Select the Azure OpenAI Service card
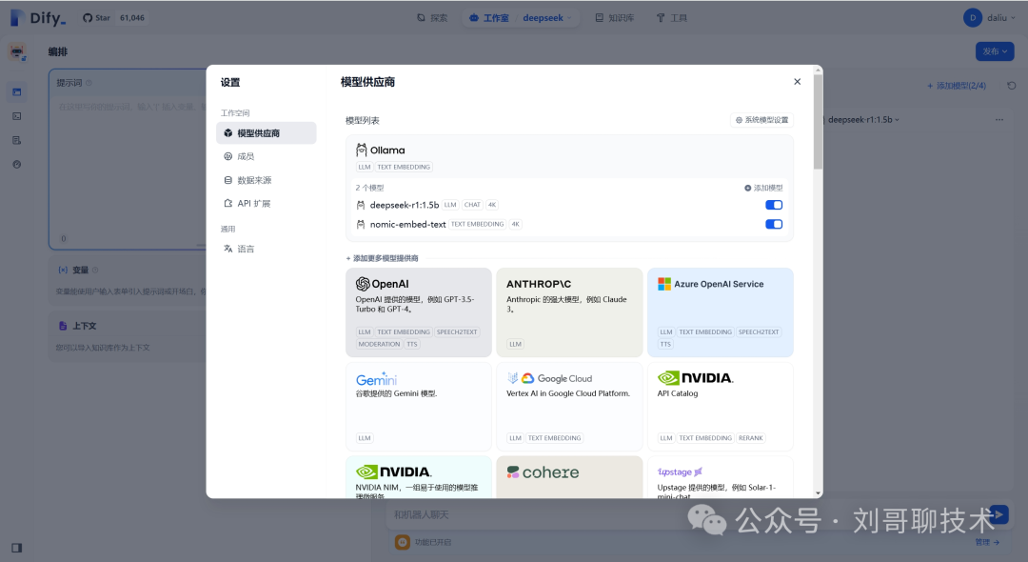The image size is (1028, 562). (x=720, y=312)
